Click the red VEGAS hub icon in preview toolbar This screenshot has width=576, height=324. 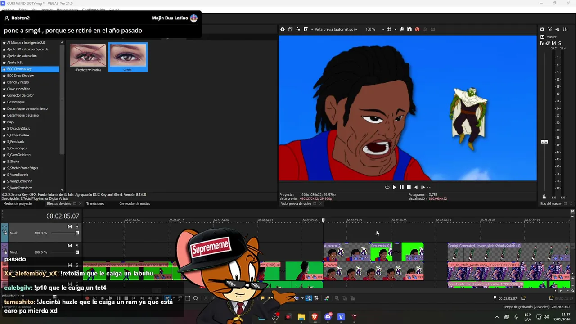tap(417, 29)
